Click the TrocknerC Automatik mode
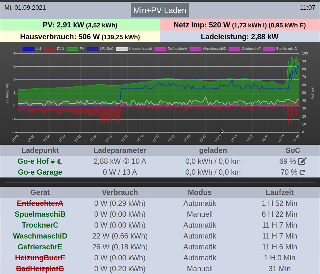The width and height of the screenshot is (320, 274). pyautogui.click(x=200, y=225)
